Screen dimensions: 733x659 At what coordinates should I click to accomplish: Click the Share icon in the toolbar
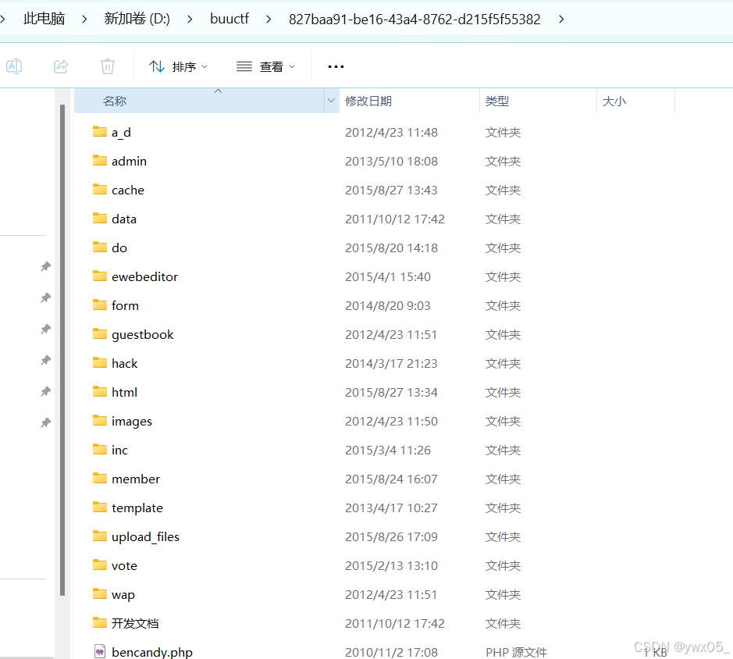(x=61, y=66)
